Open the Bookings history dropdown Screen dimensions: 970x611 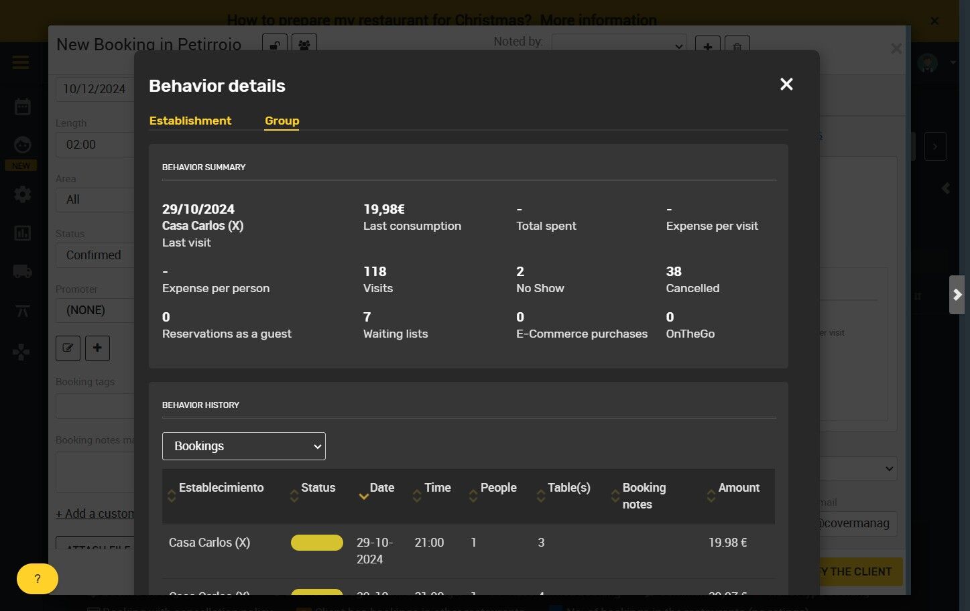[x=244, y=446]
